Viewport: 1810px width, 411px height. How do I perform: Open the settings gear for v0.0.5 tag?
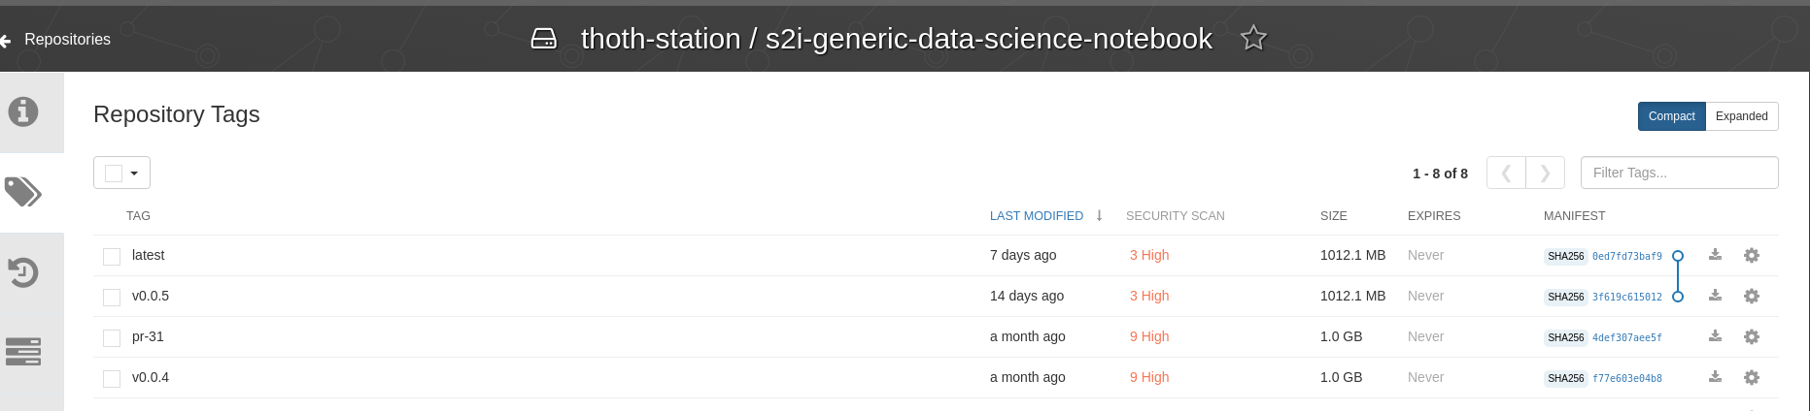coord(1751,296)
